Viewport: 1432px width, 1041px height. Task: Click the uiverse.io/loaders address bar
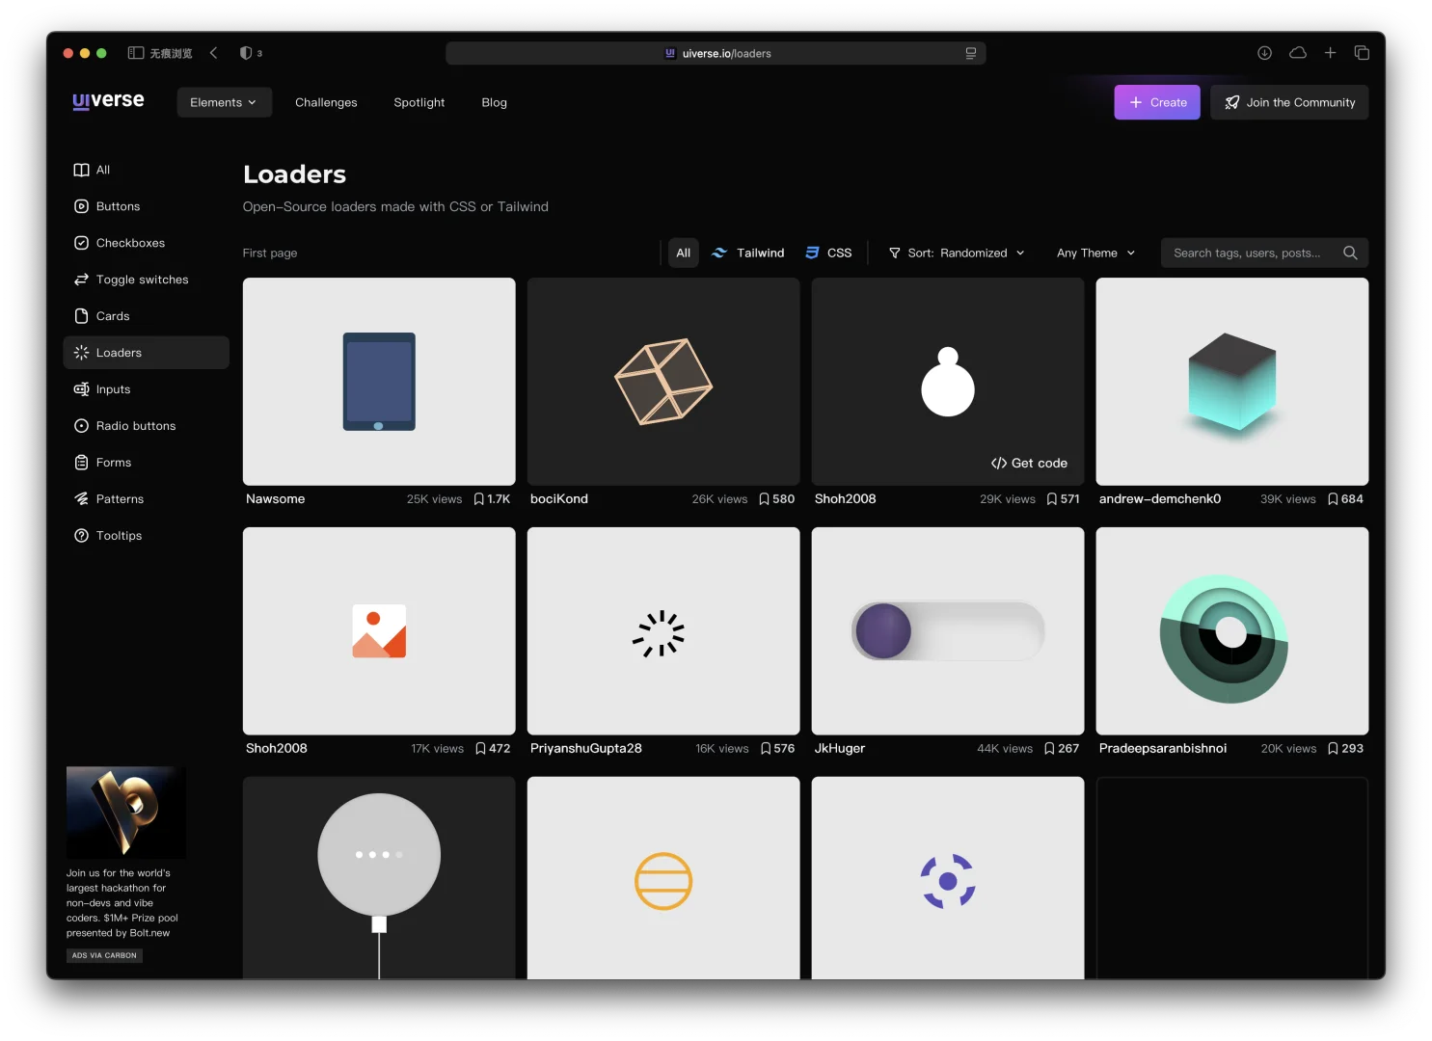click(x=716, y=53)
